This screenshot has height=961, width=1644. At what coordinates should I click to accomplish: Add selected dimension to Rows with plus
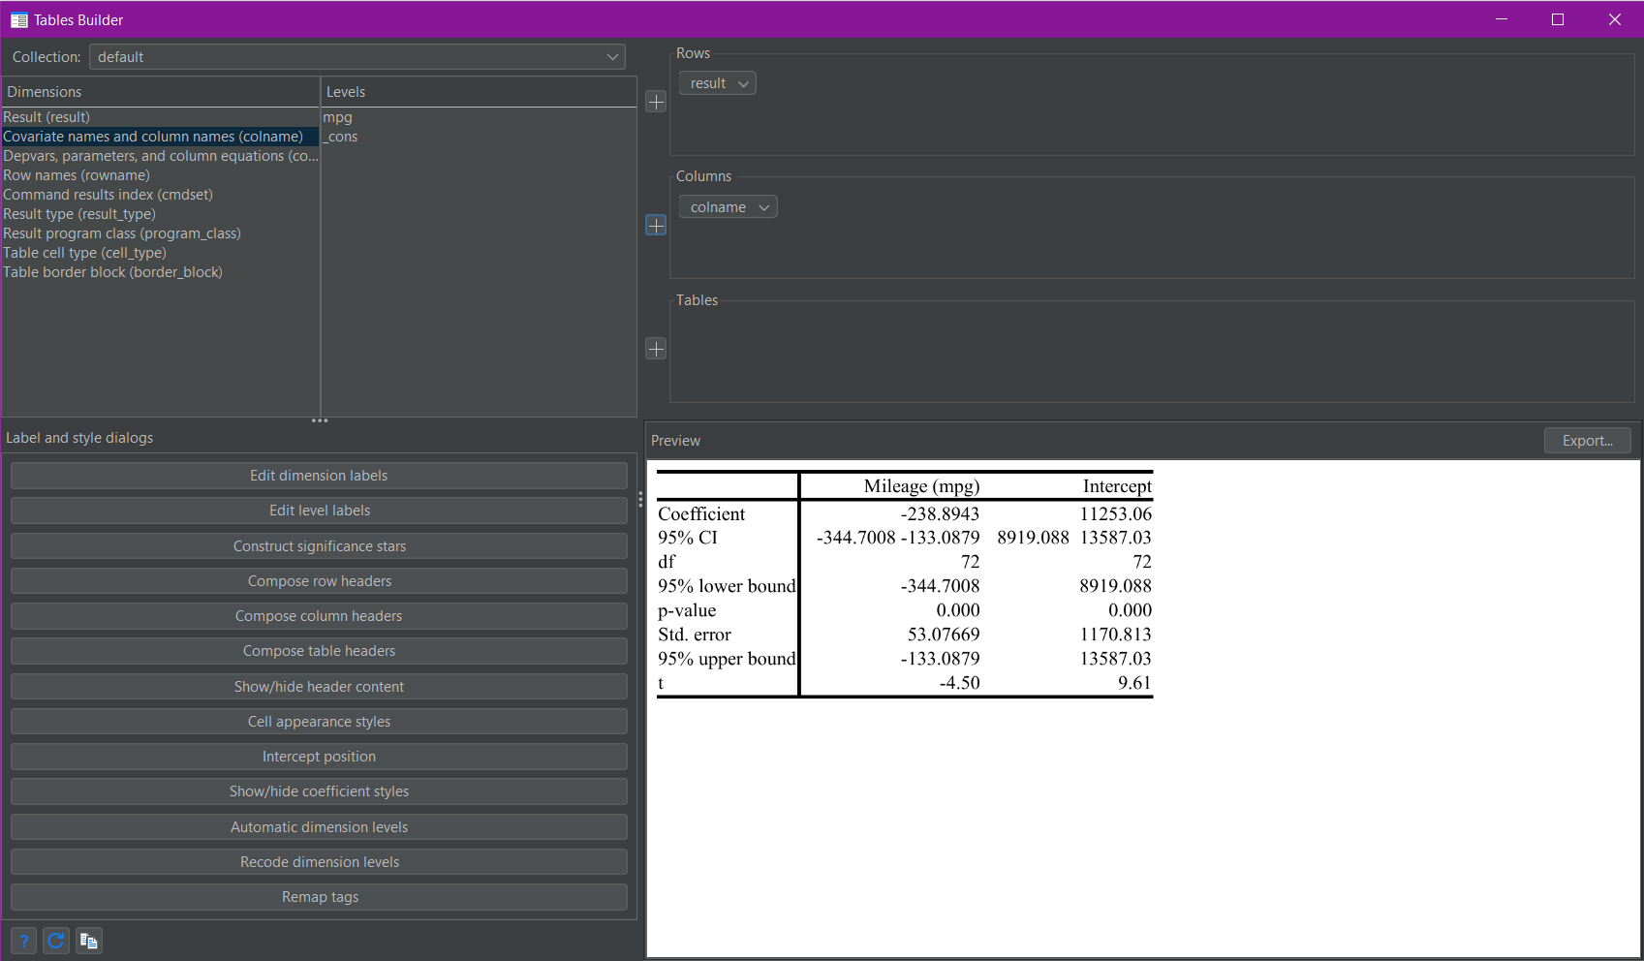(656, 102)
